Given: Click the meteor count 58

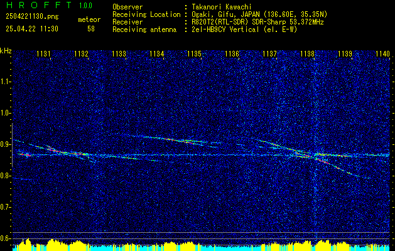Looking at the screenshot, I should point(91,29).
